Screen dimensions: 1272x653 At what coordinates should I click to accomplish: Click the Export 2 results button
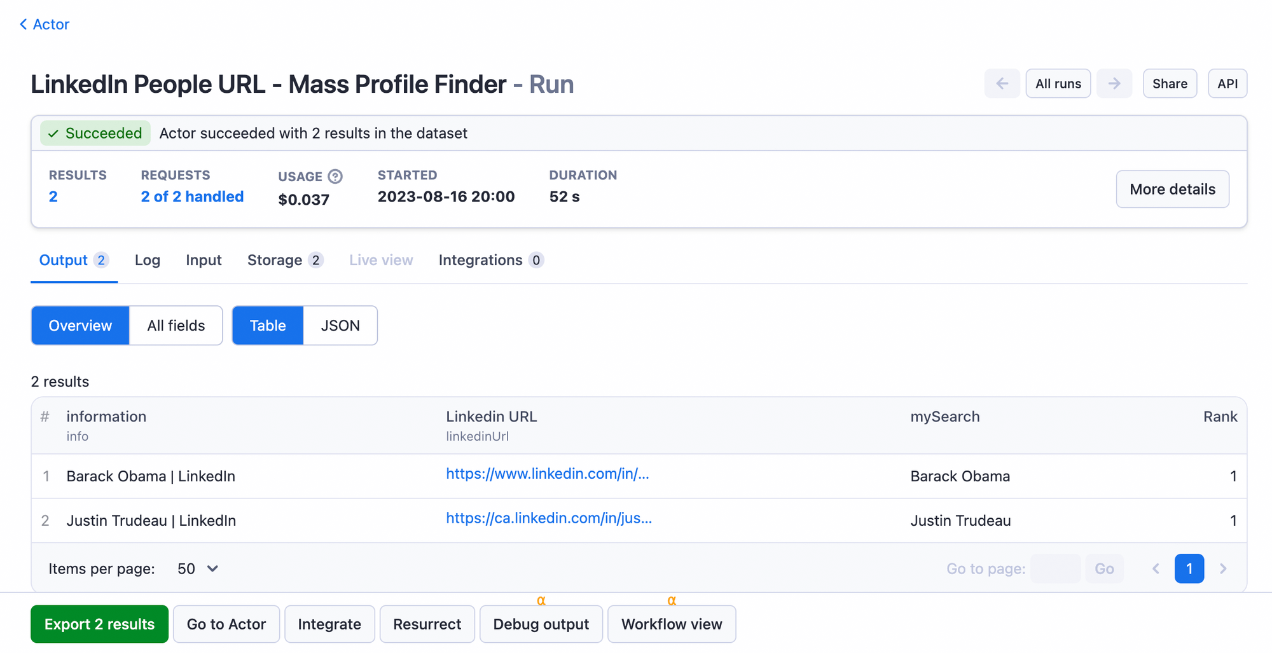99,624
